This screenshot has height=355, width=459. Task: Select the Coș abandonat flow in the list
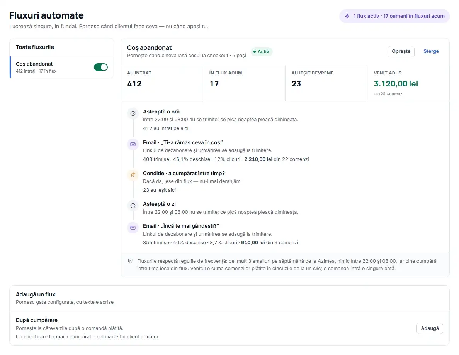(x=62, y=67)
